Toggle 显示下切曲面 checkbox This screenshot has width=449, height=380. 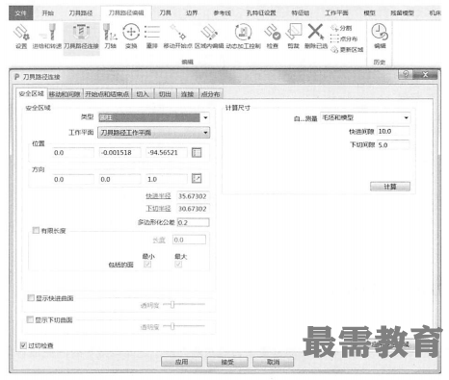(30, 319)
